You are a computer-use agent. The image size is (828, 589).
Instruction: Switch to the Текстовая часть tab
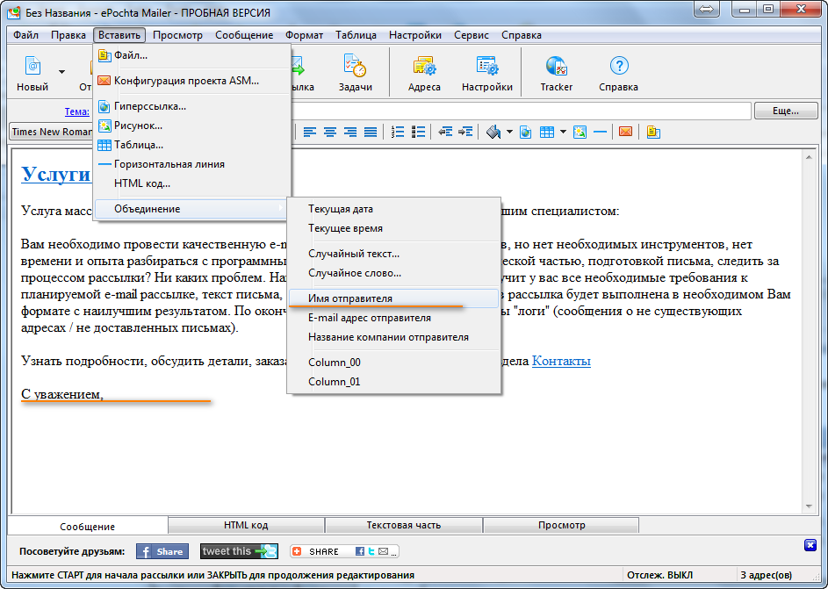(404, 526)
